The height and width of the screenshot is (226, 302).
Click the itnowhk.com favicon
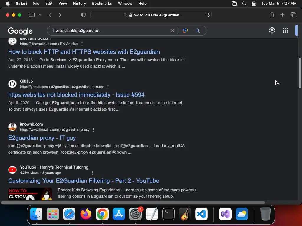(12, 127)
